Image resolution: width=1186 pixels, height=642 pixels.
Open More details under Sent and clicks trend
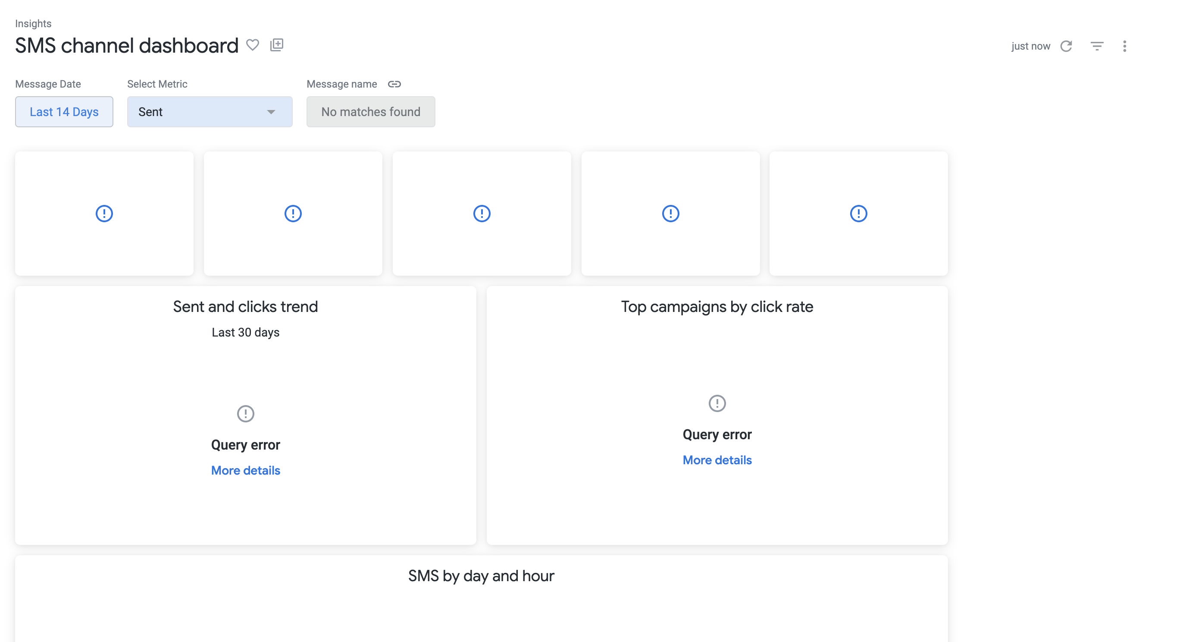pyautogui.click(x=245, y=470)
